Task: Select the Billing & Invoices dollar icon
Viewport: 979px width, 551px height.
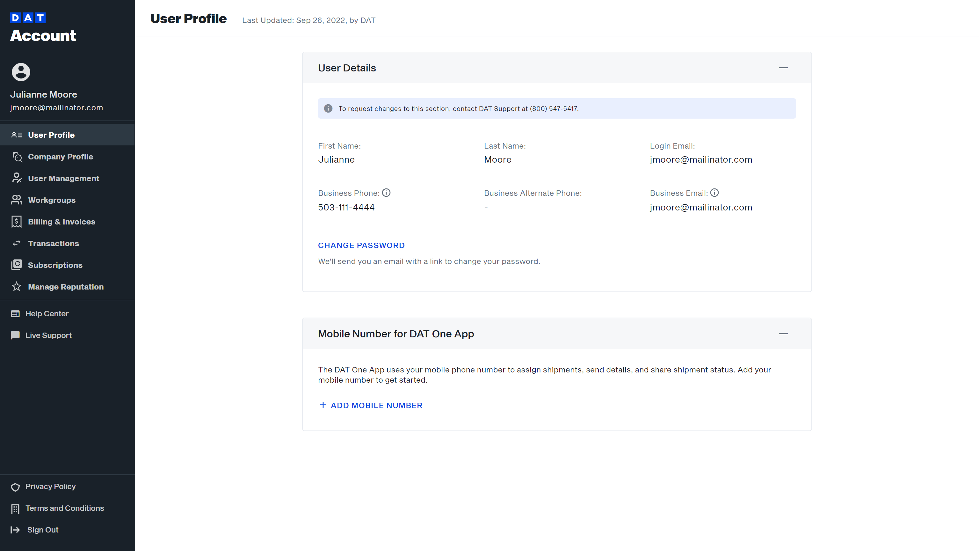Action: [16, 221]
